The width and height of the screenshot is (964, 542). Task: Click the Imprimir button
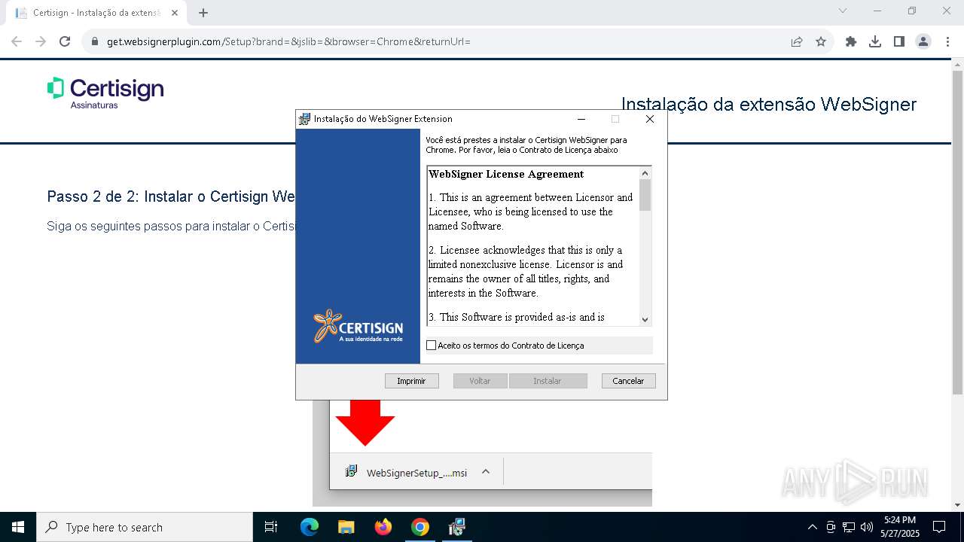click(411, 381)
